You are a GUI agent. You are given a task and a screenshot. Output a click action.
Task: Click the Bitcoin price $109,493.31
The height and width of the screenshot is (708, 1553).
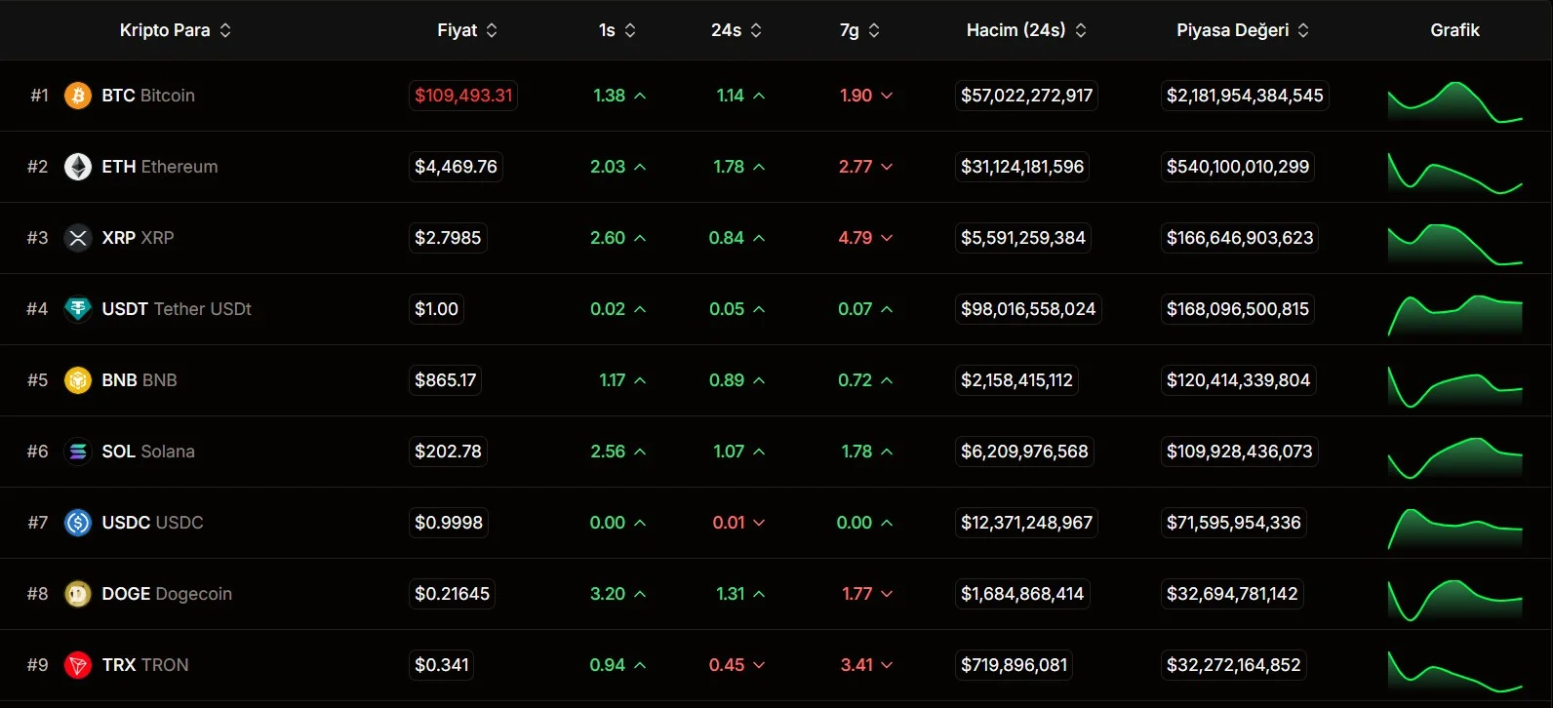coord(463,96)
